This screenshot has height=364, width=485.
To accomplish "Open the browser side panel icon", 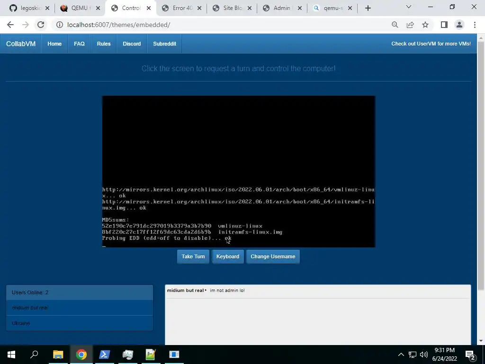I will coord(444,25).
